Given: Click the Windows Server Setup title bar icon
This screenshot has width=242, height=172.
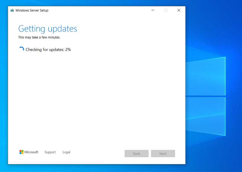Looking at the screenshot, I should pyautogui.click(x=12, y=10).
